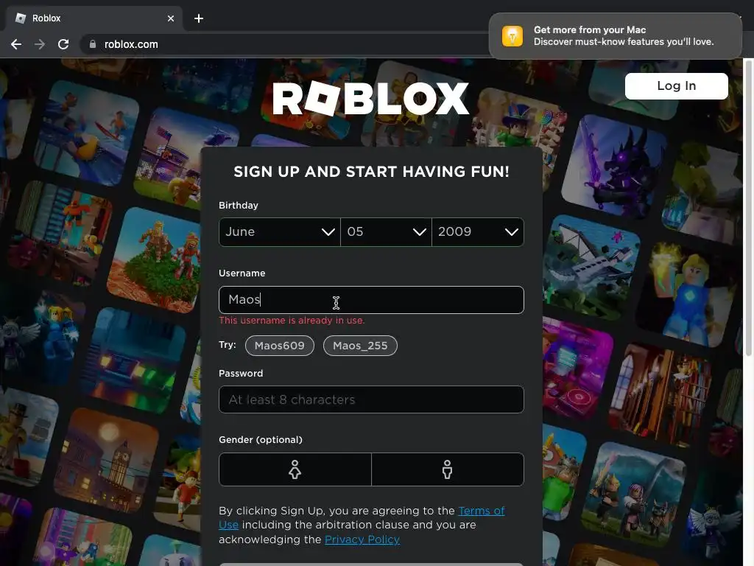Open the birthday month dropdown showing June
Screen dimensions: 754x566
[x=279, y=232]
